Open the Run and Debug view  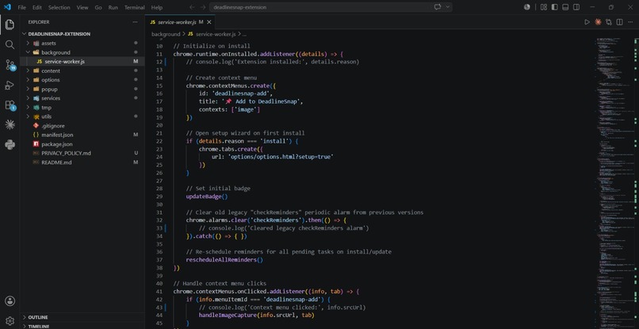tap(10, 85)
